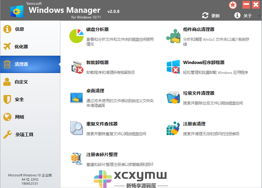Screen dimensions: 262x188
Task: Click the description 搜索并删除垃圾文件以释放磁盘空间
Action: [x=213, y=103]
